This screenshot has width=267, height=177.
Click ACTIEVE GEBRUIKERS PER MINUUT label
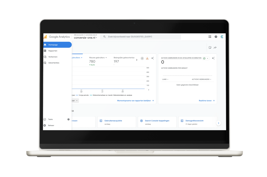coord(174,68)
